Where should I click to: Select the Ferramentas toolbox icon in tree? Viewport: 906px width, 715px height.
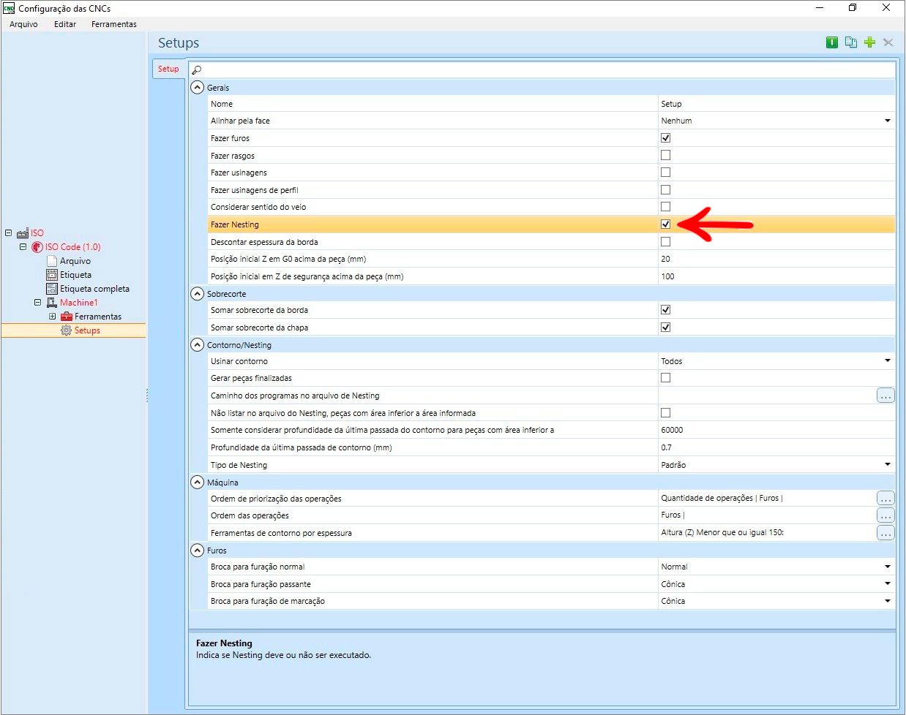(x=67, y=317)
